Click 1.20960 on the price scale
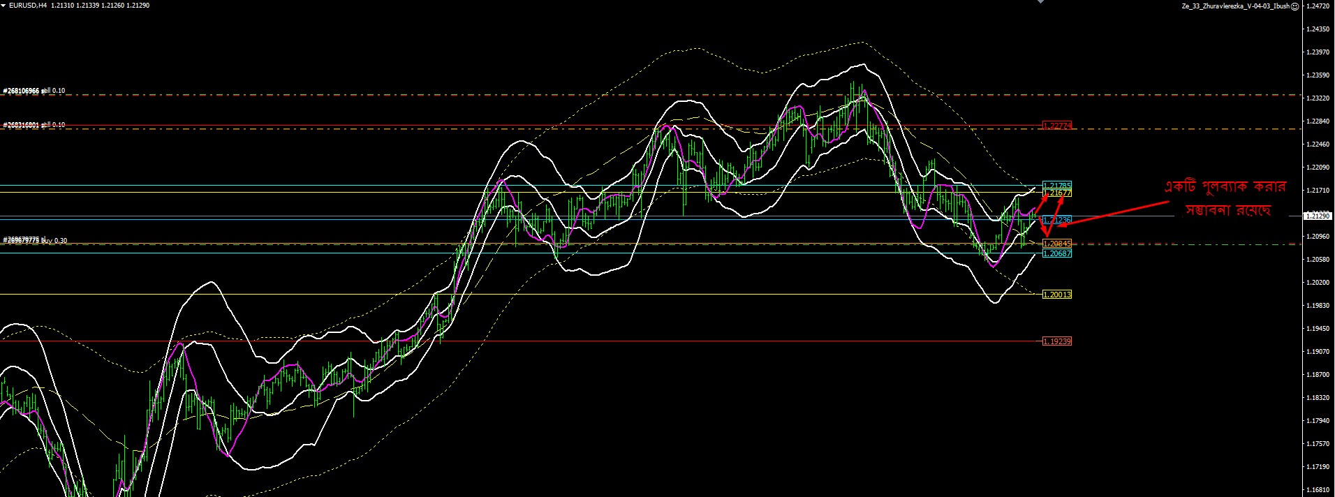The image size is (1335, 497). [x=1318, y=237]
